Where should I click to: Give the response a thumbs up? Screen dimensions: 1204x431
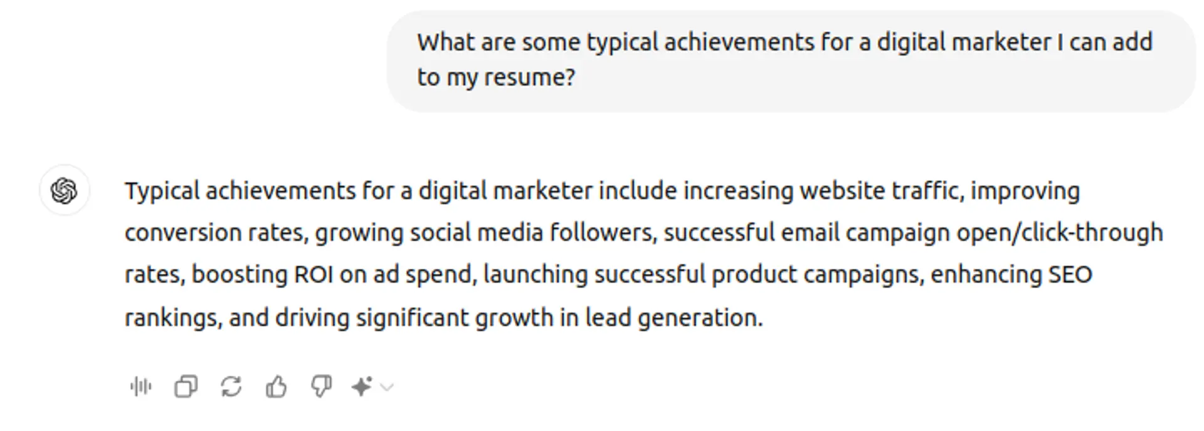pos(276,387)
